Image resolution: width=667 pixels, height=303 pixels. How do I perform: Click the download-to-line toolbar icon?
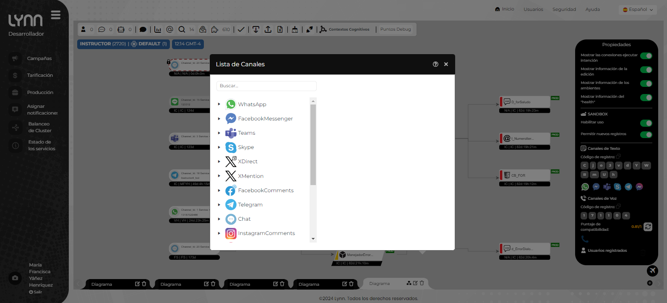[256, 29]
